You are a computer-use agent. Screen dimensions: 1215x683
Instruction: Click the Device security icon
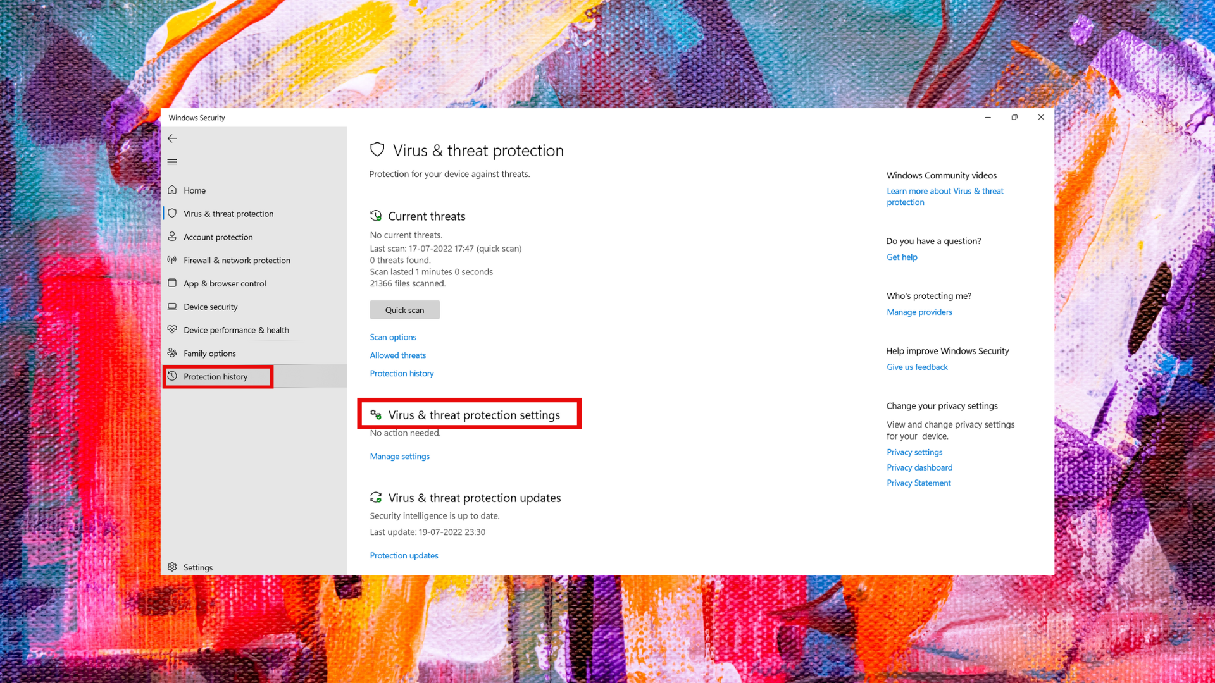point(173,306)
